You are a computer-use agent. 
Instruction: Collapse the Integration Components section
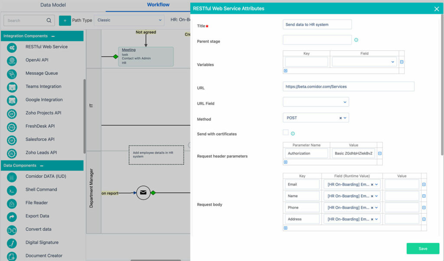[x=53, y=36]
